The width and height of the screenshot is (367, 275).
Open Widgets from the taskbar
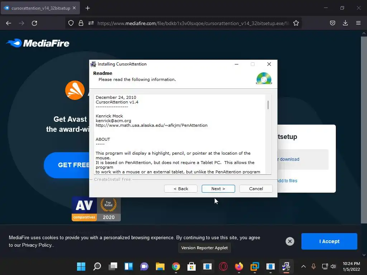[x=129, y=266]
